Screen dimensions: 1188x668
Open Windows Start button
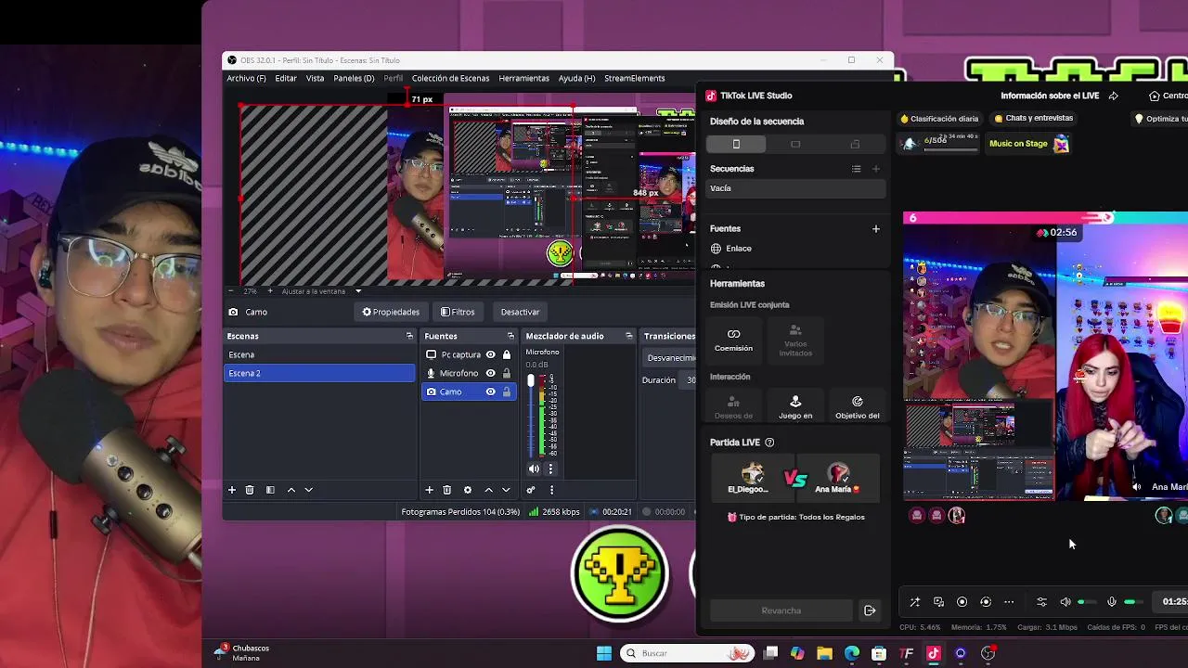tap(603, 653)
